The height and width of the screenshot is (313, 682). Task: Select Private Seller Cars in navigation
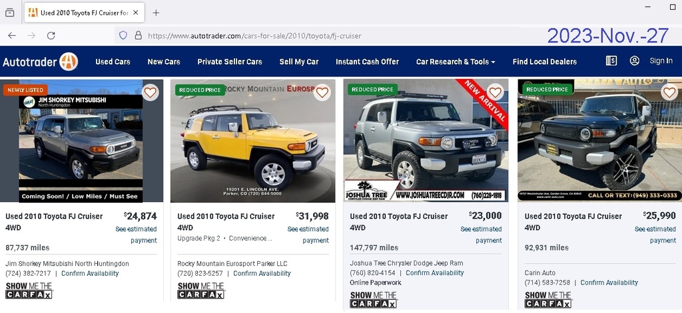coord(230,62)
